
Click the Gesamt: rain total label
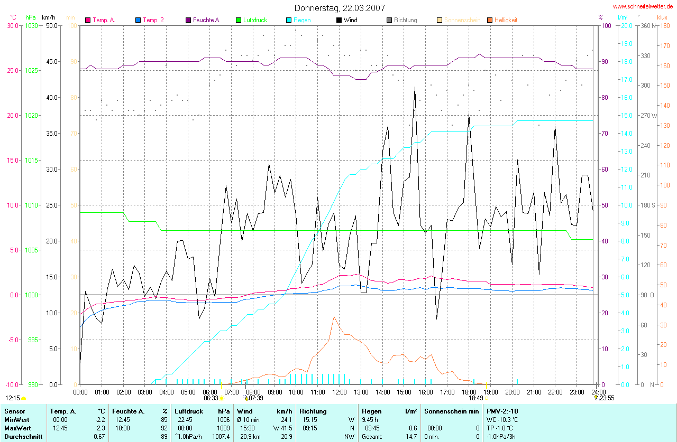373,437
